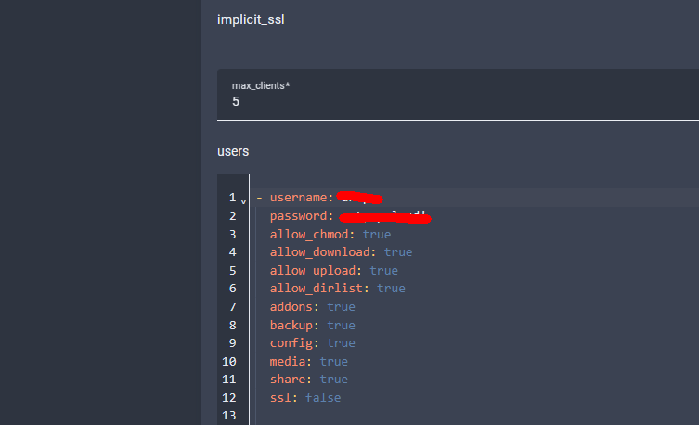
Task: Click the users section label
Action: (x=233, y=150)
